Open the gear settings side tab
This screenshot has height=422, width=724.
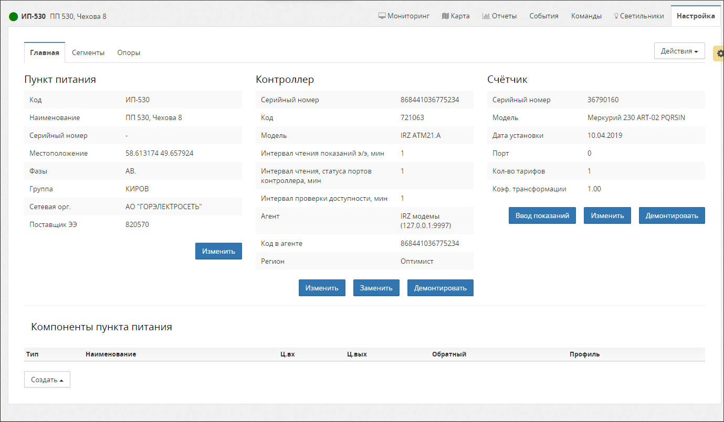click(x=719, y=53)
